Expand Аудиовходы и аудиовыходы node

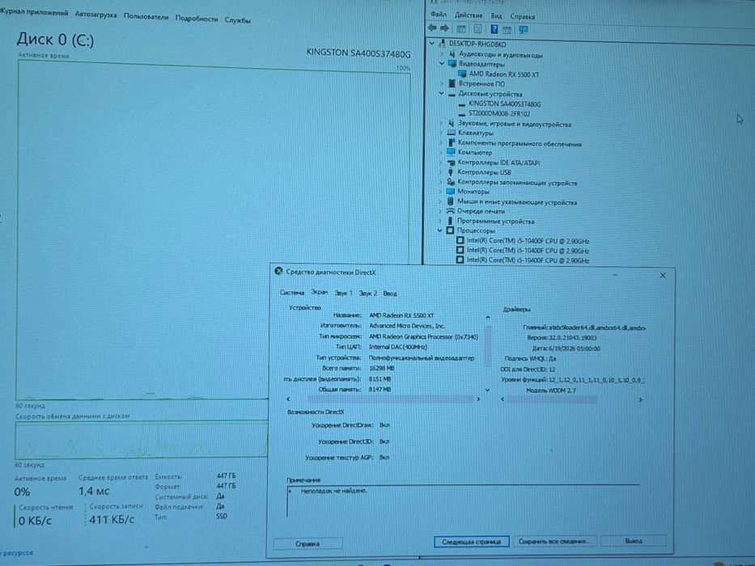click(442, 54)
